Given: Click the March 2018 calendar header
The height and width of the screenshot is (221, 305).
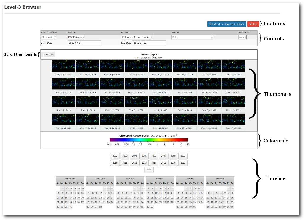Looking at the screenshot, I should point(130,178).
